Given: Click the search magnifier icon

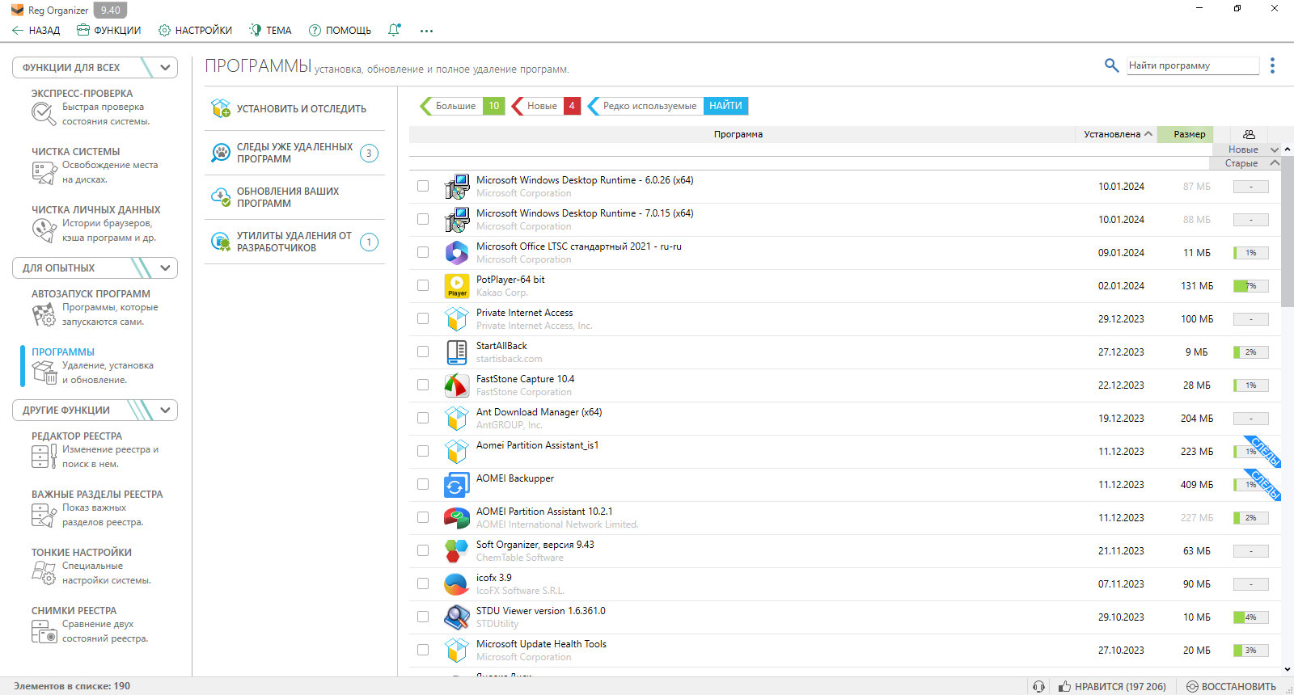Looking at the screenshot, I should click(1112, 65).
